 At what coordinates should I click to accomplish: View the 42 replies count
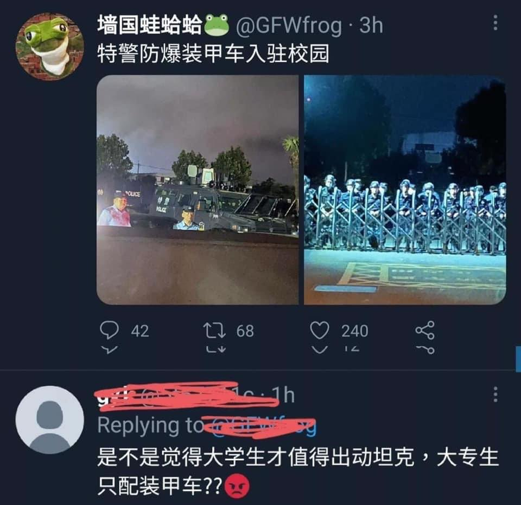140,331
